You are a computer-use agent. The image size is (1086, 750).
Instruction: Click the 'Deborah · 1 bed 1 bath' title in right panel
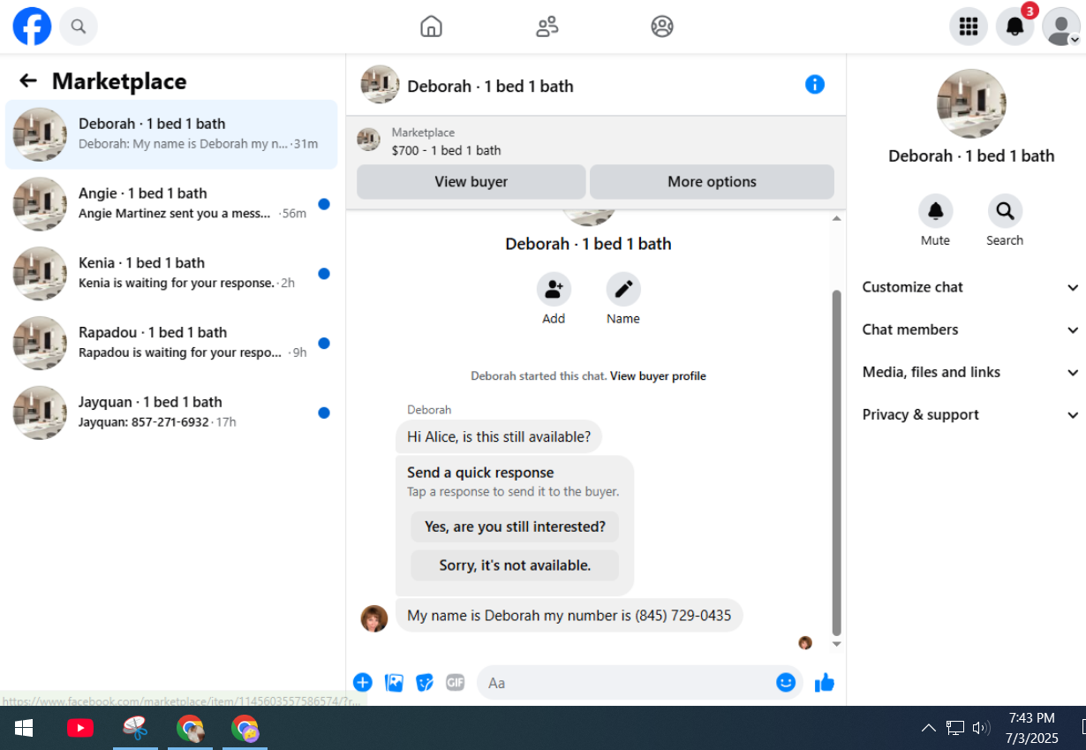[971, 155]
